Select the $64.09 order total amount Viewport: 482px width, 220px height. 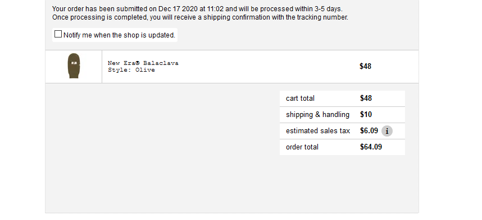pyautogui.click(x=371, y=147)
